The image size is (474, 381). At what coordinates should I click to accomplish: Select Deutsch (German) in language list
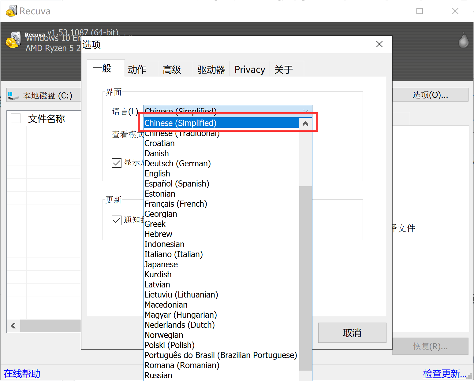pos(221,163)
